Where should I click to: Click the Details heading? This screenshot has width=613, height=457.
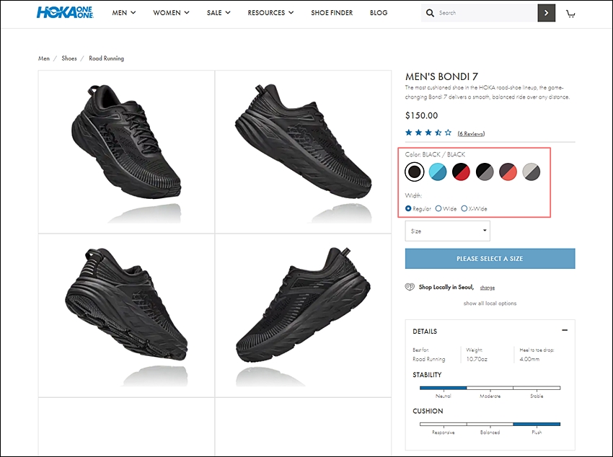[425, 332]
